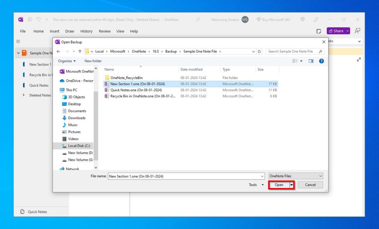
Task: Open the OneNote Files file type dropdown
Action: 295,176
